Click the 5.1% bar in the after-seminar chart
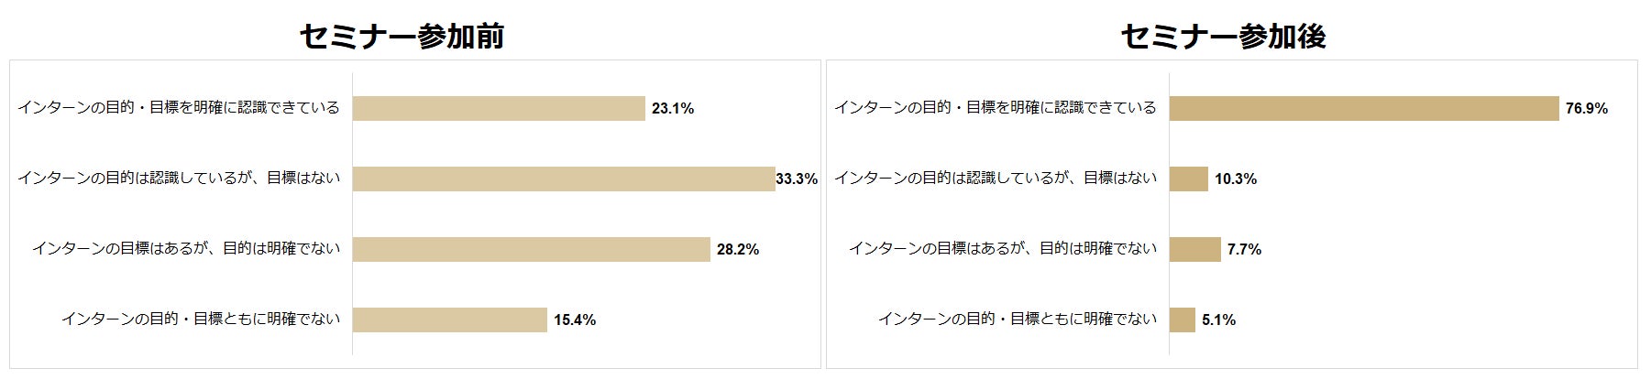This screenshot has height=390, width=1651. (1182, 320)
